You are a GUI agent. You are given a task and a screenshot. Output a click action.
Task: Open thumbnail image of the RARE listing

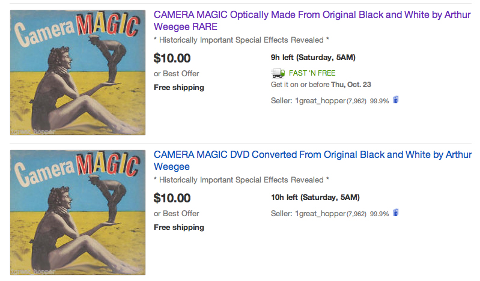click(78, 72)
